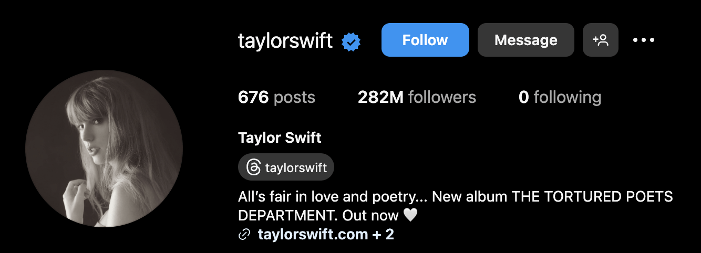Open the 0 following list
Viewport: 701px width, 253px height.
pyautogui.click(x=560, y=97)
